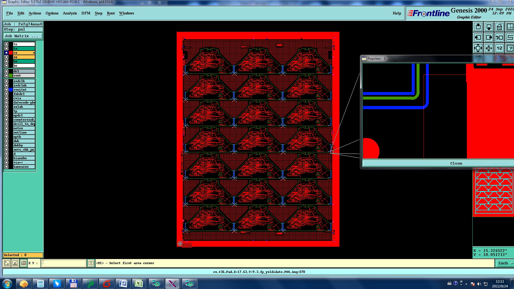Click the Close button in Popview
The width and height of the screenshot is (514, 289).
(456, 163)
